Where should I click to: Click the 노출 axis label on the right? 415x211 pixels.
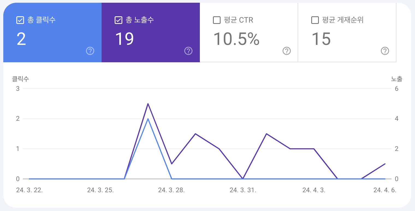[396, 79]
